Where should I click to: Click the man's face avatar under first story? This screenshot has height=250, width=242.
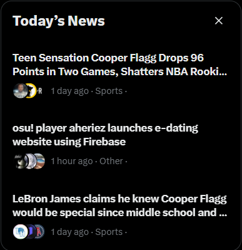pyautogui.click(x=20, y=91)
